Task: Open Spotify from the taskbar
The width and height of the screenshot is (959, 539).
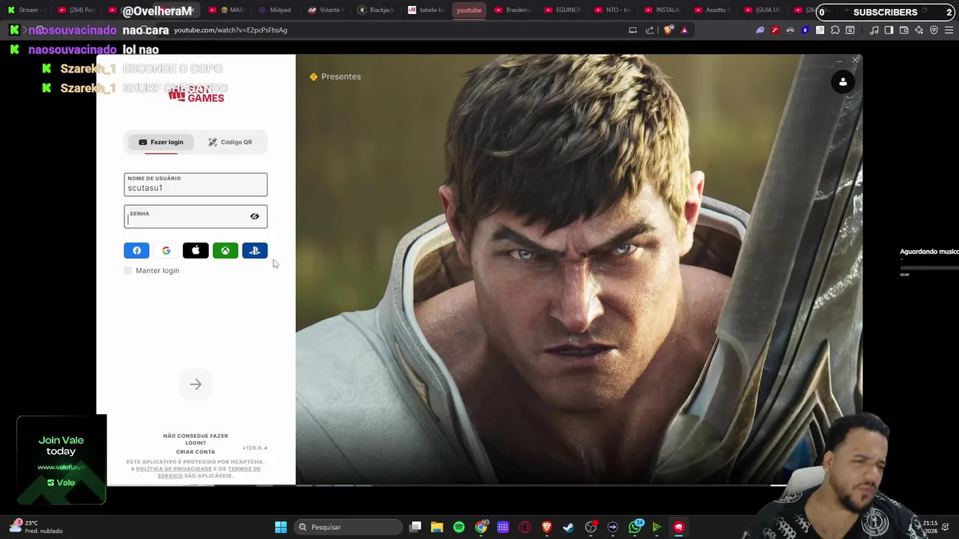Action: tap(459, 527)
